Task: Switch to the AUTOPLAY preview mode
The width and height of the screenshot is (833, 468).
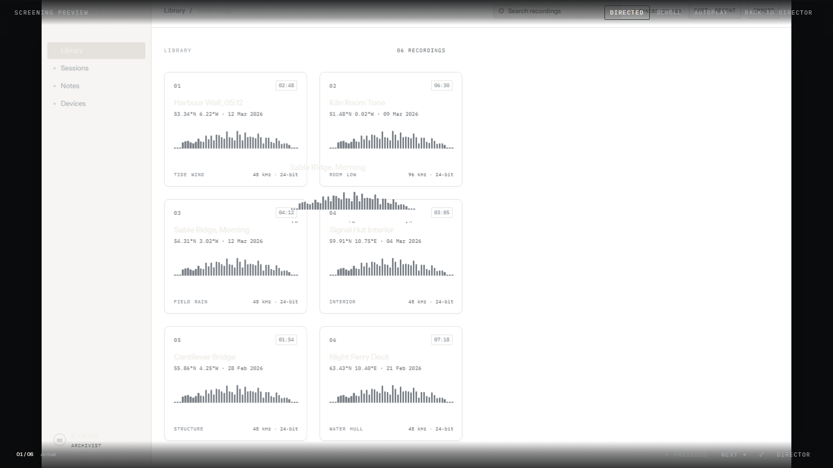Action: [x=711, y=12]
